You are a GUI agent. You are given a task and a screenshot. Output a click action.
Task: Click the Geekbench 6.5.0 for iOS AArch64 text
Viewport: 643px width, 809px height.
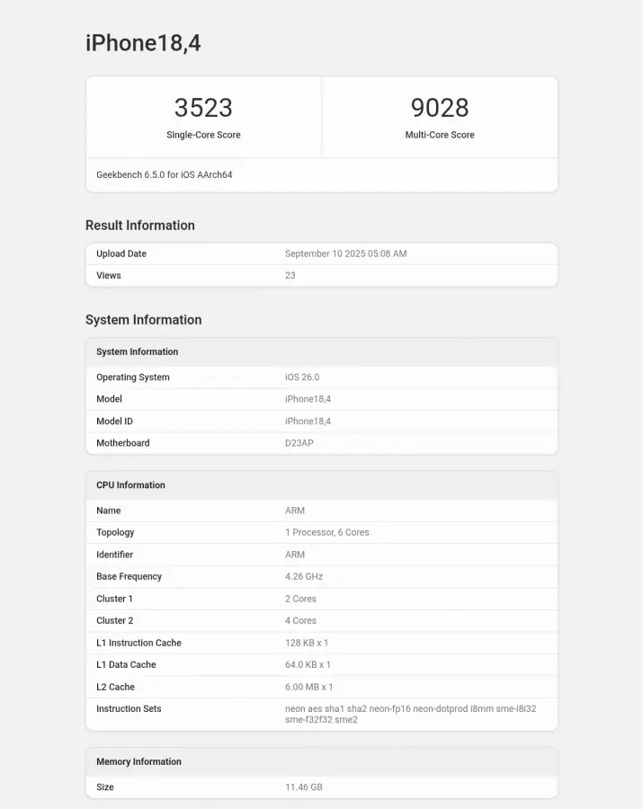pos(165,174)
